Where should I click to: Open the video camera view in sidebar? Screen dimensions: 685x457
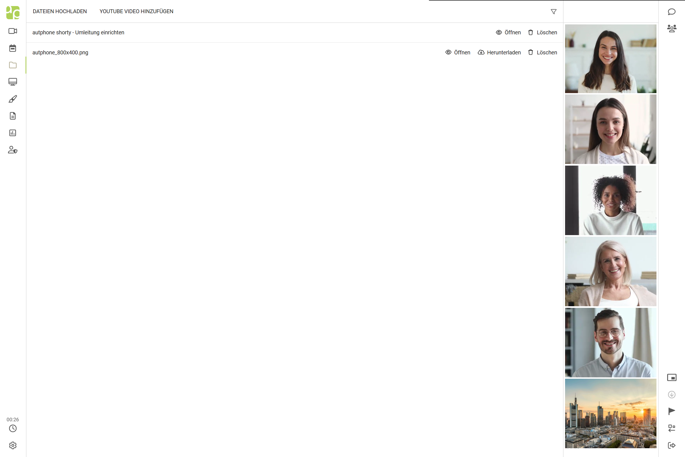[13, 31]
